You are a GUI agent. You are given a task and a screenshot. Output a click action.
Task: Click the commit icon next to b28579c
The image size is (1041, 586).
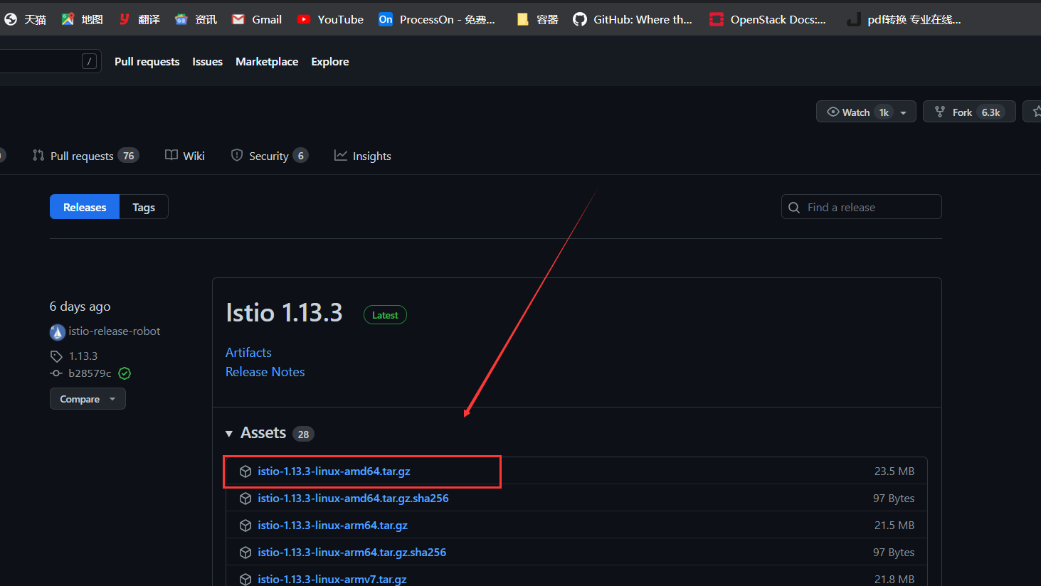pos(56,373)
